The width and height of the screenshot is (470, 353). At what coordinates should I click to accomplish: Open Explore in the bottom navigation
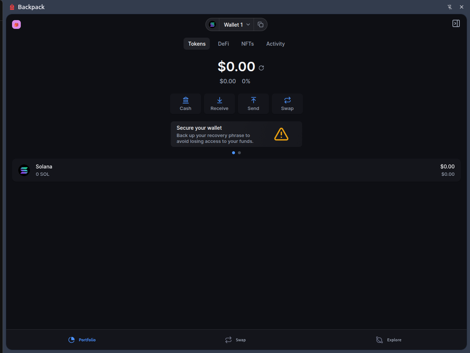(x=389, y=340)
